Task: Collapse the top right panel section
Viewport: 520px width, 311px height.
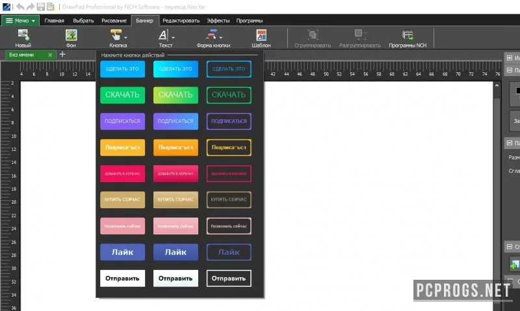Action: tap(510, 58)
